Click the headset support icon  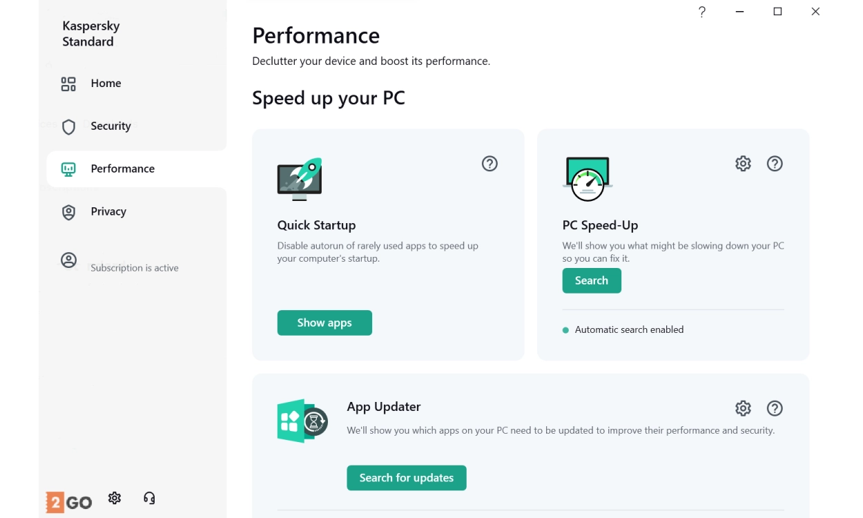coord(149,498)
